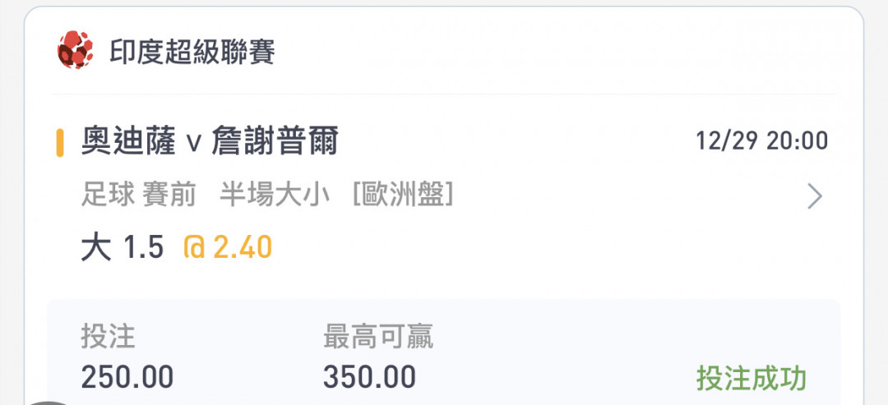888x405 pixels.
Task: Click the 最高可贏 label
Action: pos(378,337)
